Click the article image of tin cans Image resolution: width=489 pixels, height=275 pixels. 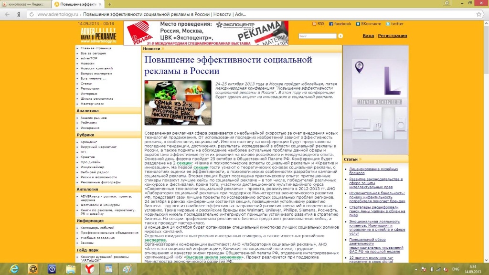coord(178,103)
